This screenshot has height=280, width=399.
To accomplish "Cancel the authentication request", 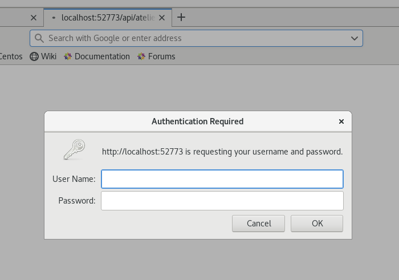I will coord(258,224).
